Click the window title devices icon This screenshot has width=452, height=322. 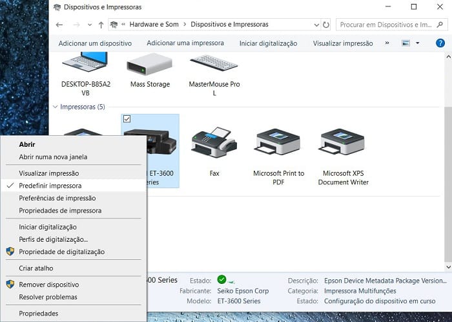[x=57, y=7]
